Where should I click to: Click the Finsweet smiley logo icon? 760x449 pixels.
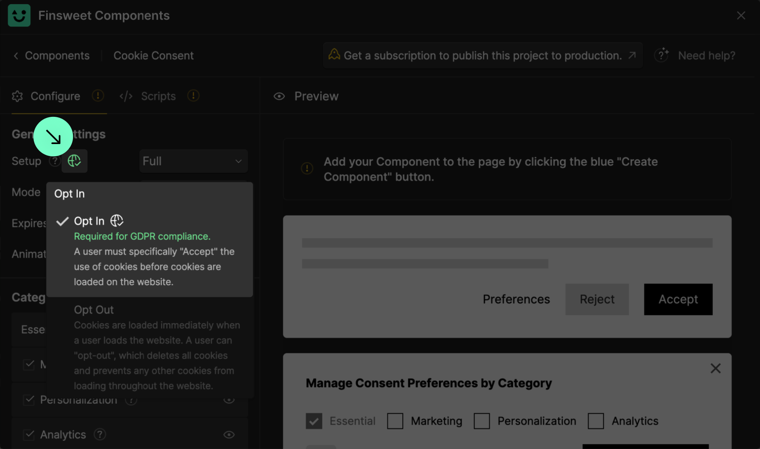[x=19, y=15]
